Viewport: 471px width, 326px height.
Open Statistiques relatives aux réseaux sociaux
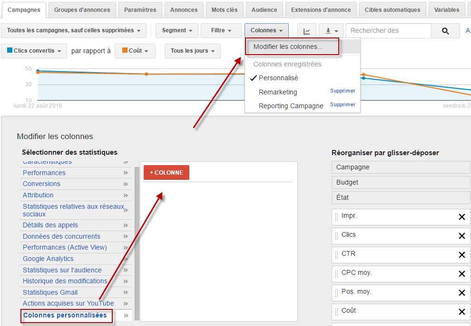click(x=73, y=210)
